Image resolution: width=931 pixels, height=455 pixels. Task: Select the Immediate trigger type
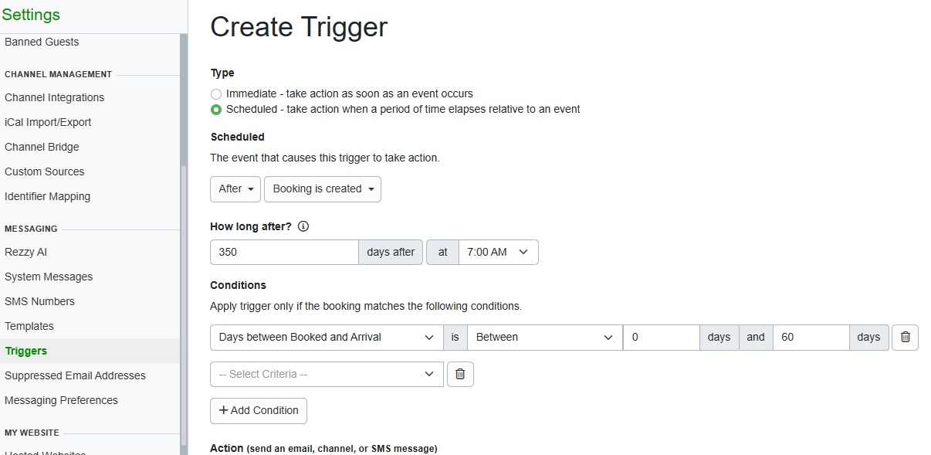[x=216, y=94]
